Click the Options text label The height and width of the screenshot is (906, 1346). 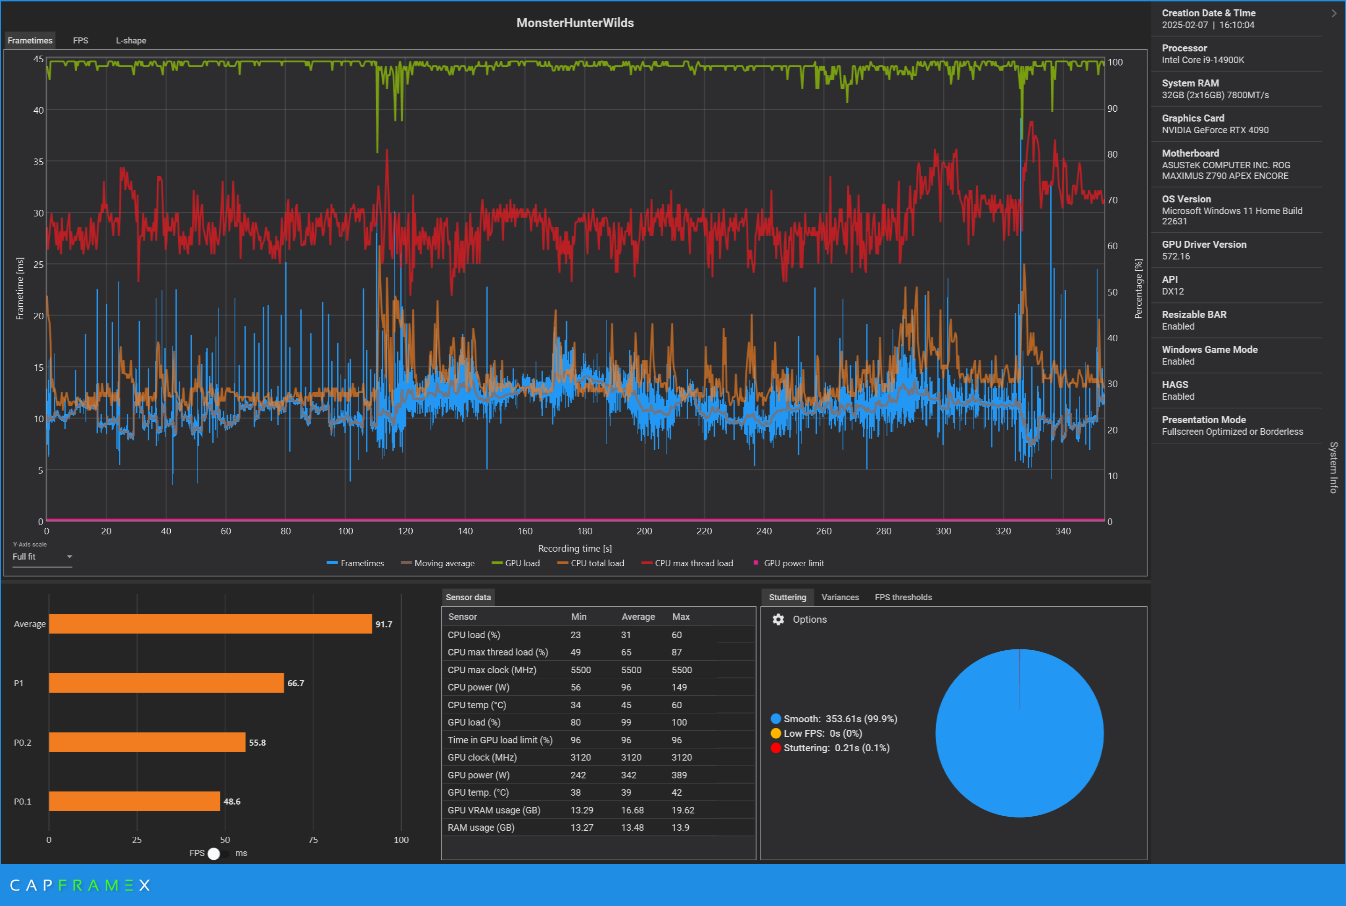pos(809,619)
